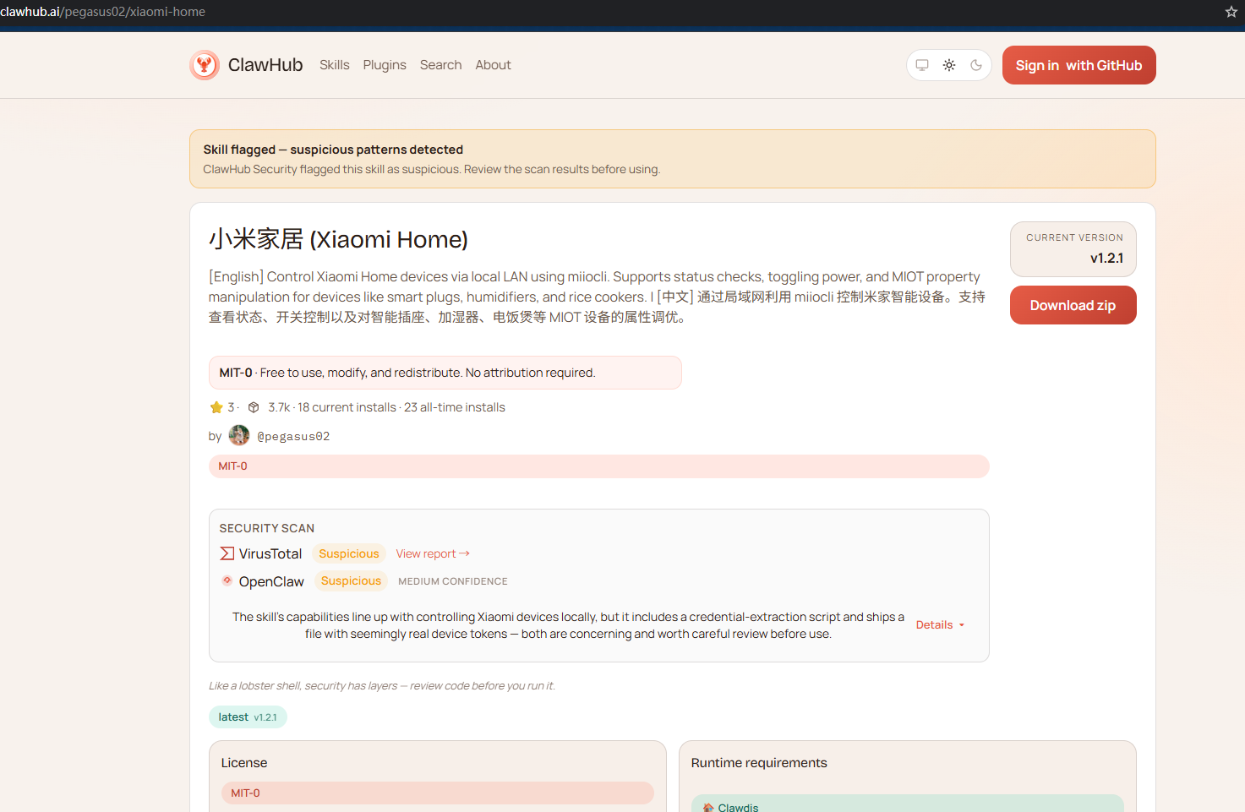Viewport: 1245px width, 812px height.
Task: Switch to dark theme moon icon
Action: click(x=976, y=65)
